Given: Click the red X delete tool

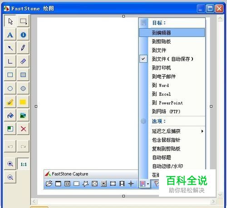Looking at the screenshot, I should [x=23, y=129].
